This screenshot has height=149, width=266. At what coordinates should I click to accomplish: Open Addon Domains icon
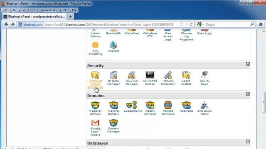[150, 105]
